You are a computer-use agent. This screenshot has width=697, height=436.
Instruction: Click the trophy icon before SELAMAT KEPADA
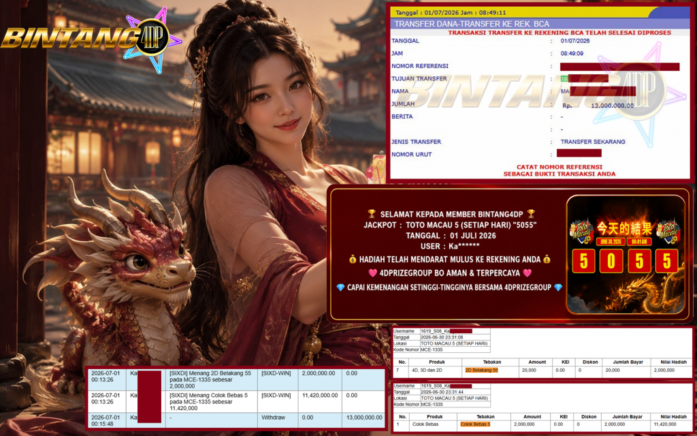(372, 214)
